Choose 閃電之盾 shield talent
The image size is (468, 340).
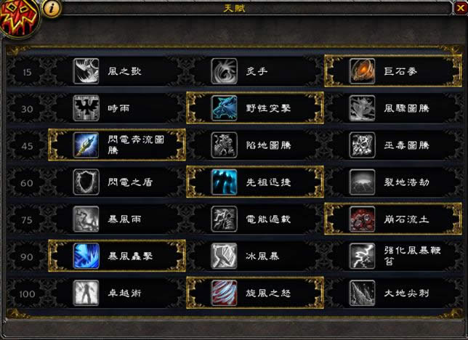[x=117, y=182]
